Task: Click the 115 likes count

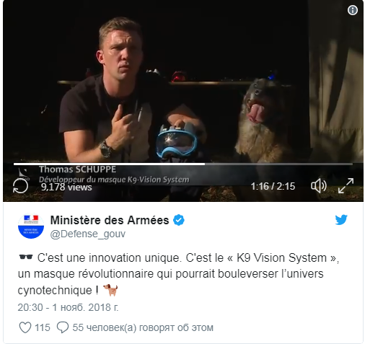Action: [43, 327]
